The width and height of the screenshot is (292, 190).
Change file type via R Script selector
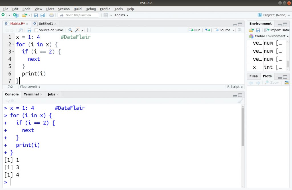[235, 87]
